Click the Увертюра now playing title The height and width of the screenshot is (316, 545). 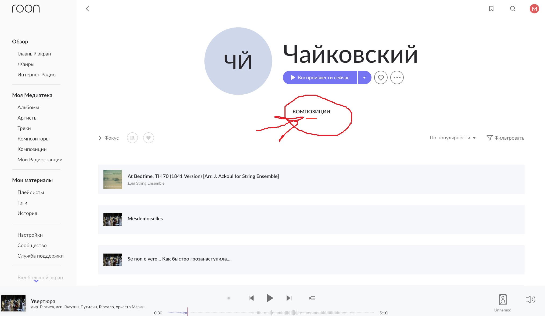click(x=43, y=301)
